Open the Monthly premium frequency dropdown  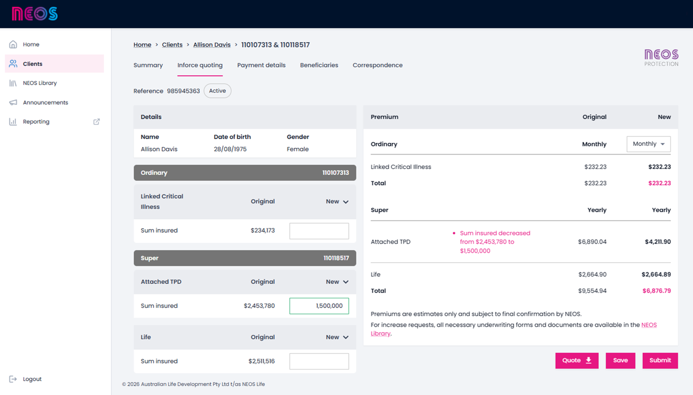click(648, 144)
